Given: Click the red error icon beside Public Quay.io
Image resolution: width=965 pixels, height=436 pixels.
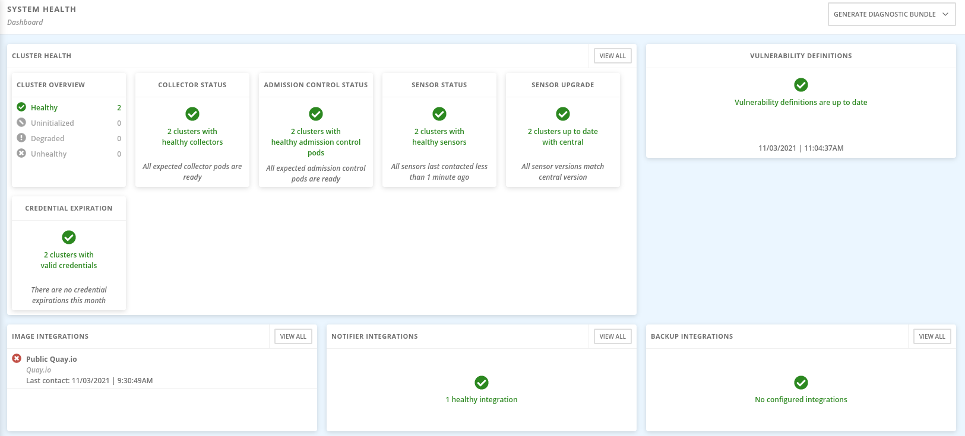Looking at the screenshot, I should (x=17, y=358).
